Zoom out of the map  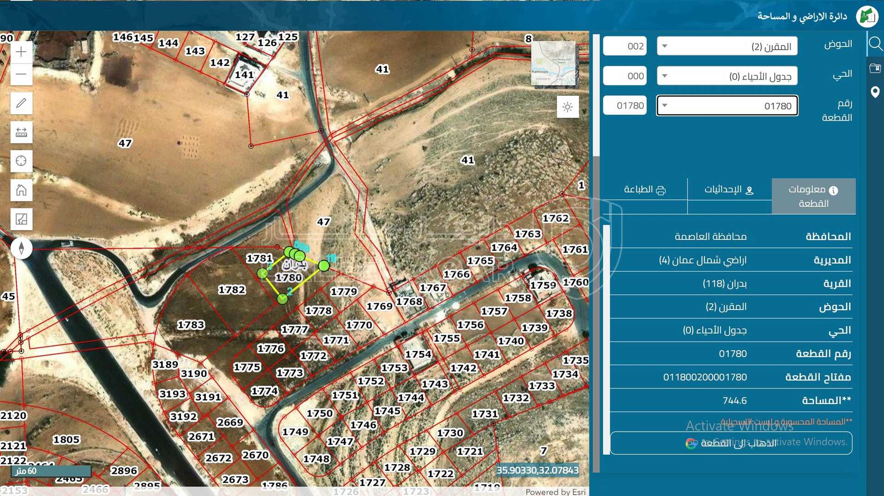coord(21,74)
